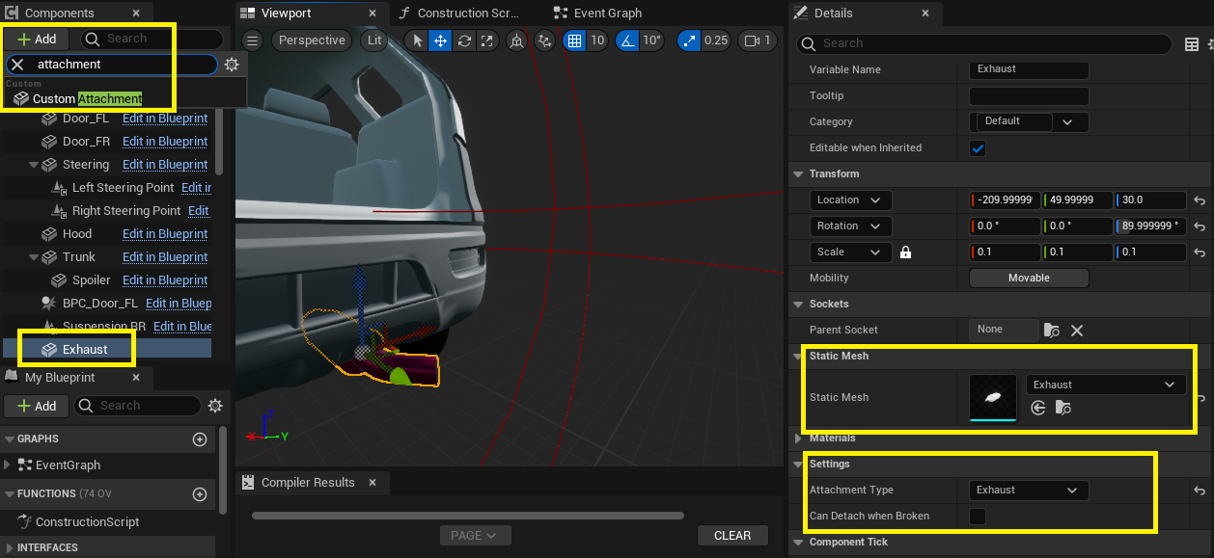
Task: Open the Construction Script tab
Action: pyautogui.click(x=468, y=13)
